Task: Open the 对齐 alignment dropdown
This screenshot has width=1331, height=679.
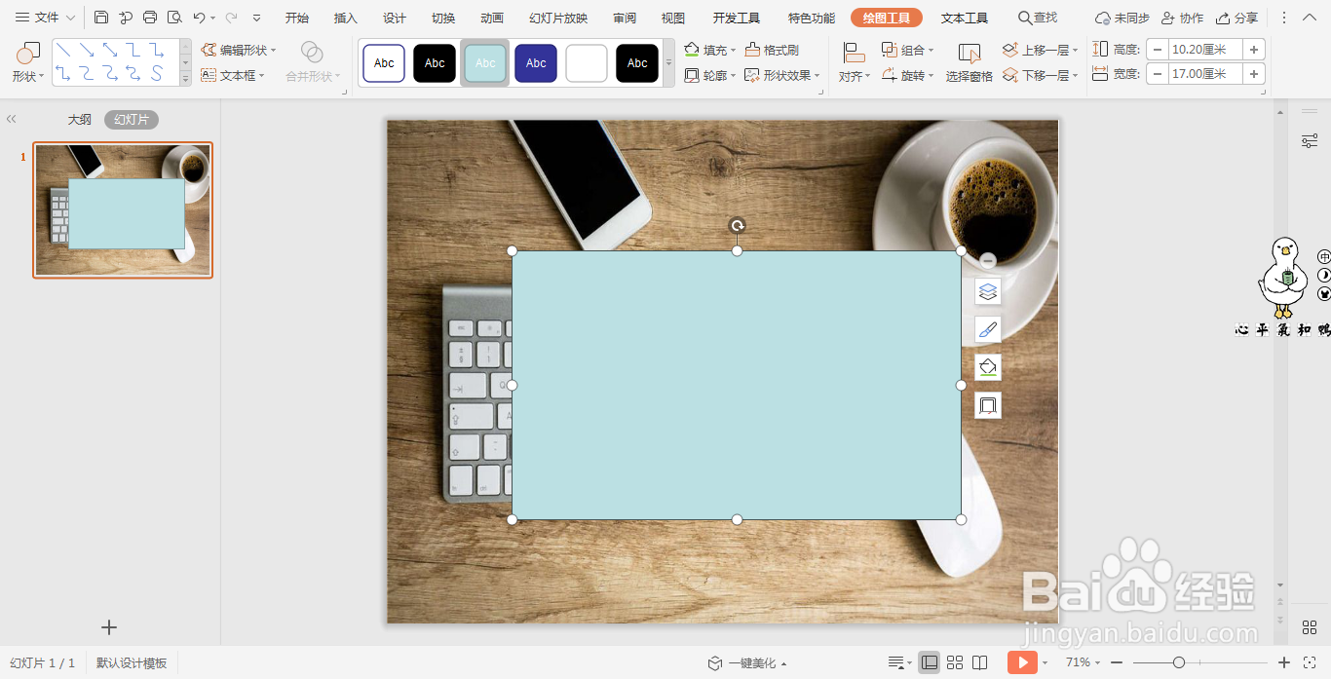Action: 853,75
